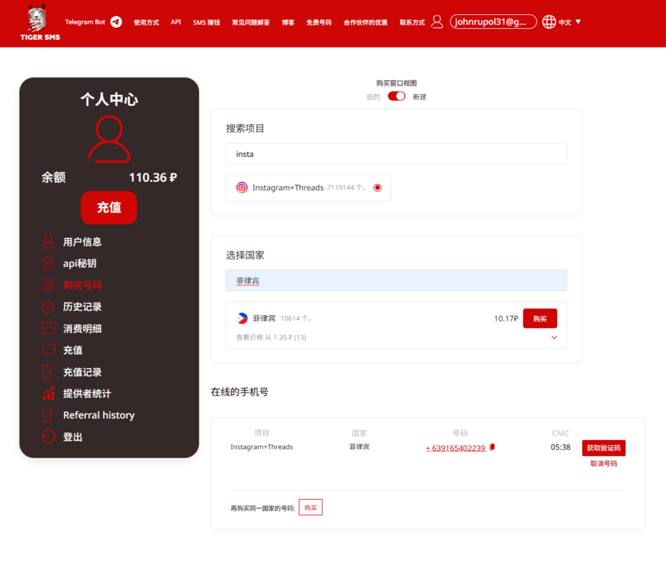
Task: Expand the Philippines price list chevron
Action: (554, 338)
